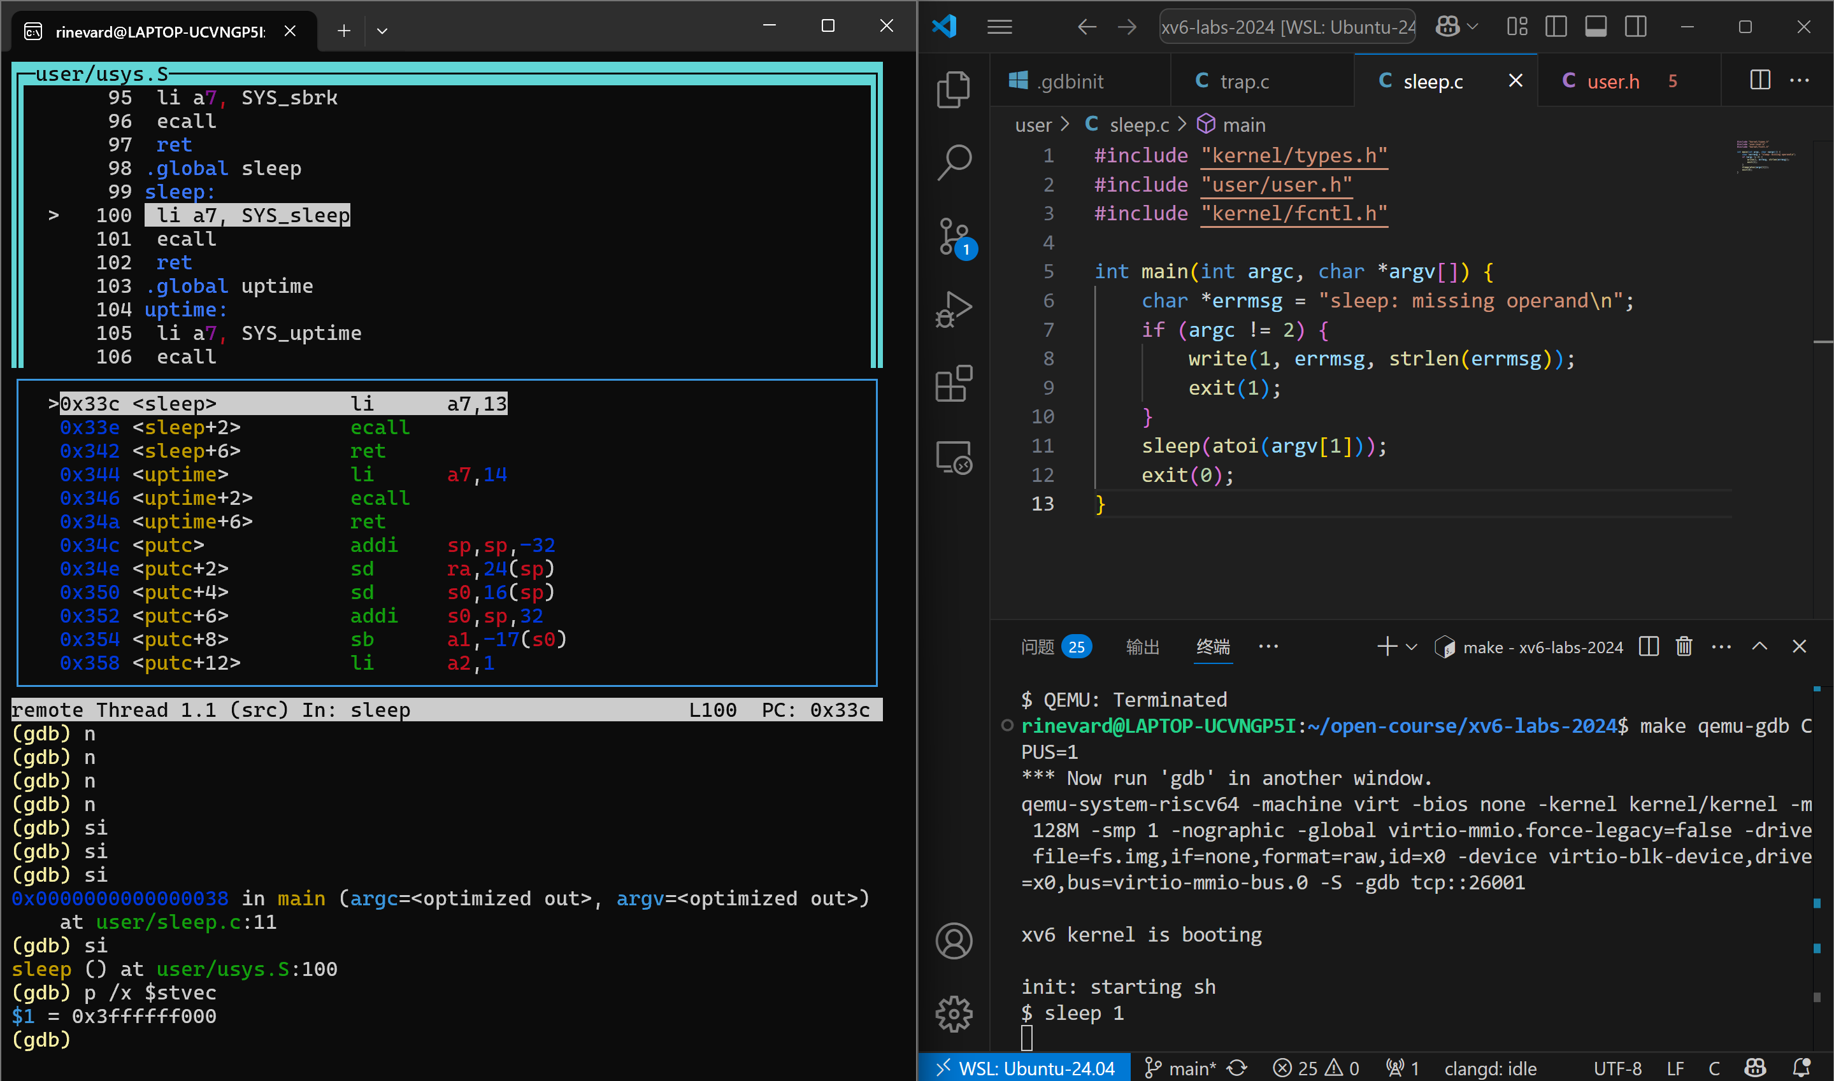Viewport: 1834px width, 1081px height.
Task: Click the main* git branch indicator
Action: click(1181, 1068)
